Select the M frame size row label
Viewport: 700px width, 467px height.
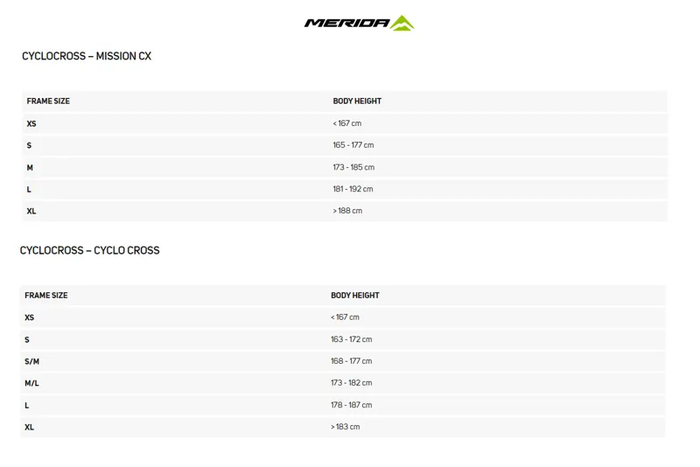pyautogui.click(x=31, y=167)
